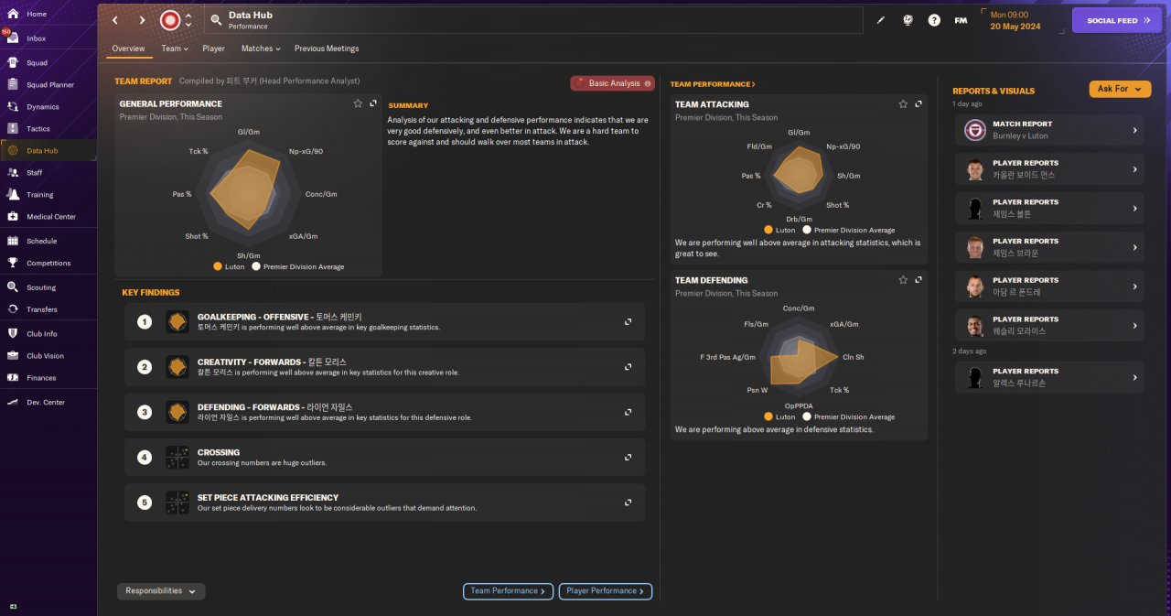Open Match Report Burnley v Luton
Viewport: 1171px width, 616px height.
coord(1049,130)
